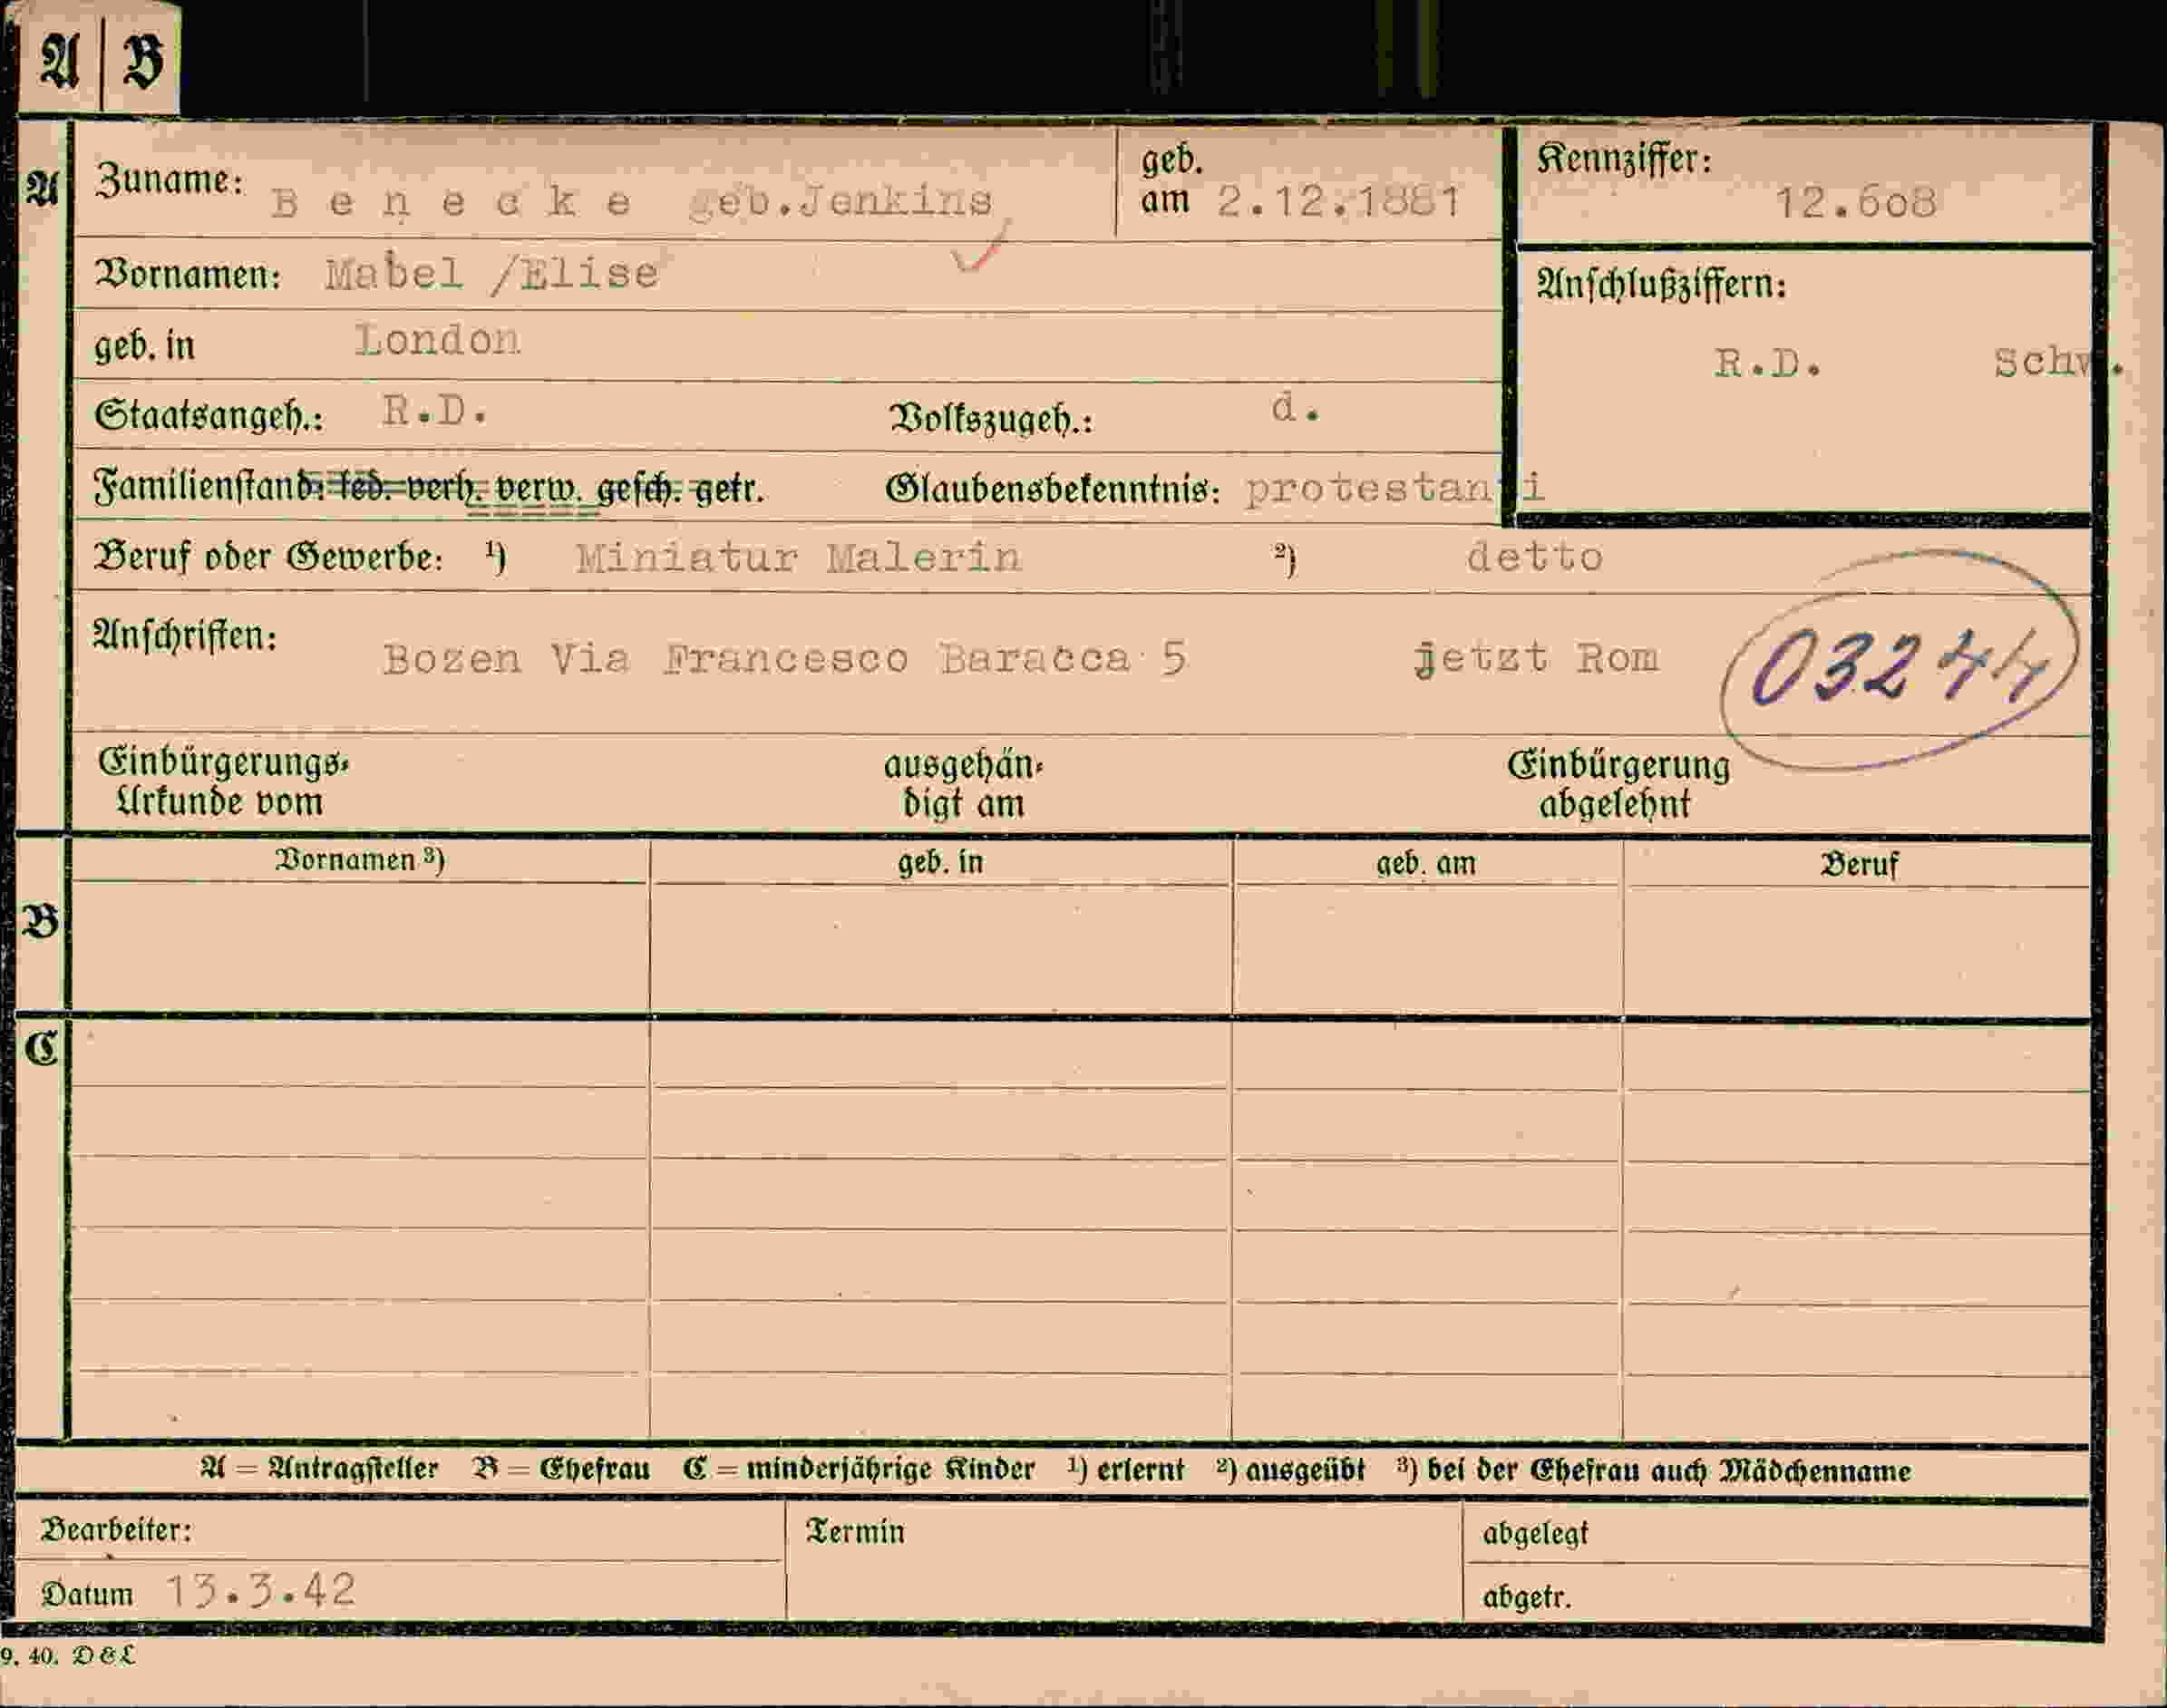This screenshot has width=2167, height=1708.
Task: Click the section letter 'B' margin marker
Action: [x=41, y=922]
